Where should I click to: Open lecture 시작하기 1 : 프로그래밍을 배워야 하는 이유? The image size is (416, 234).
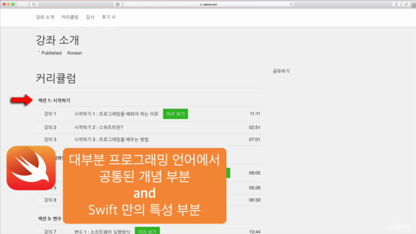[116, 114]
